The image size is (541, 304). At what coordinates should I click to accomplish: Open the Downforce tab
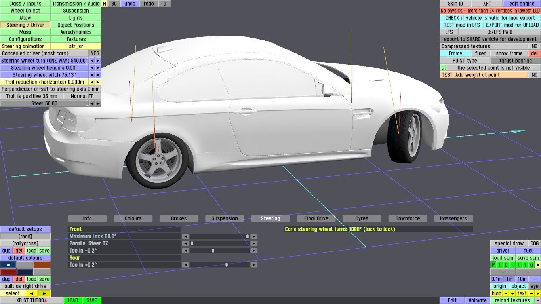tap(408, 218)
